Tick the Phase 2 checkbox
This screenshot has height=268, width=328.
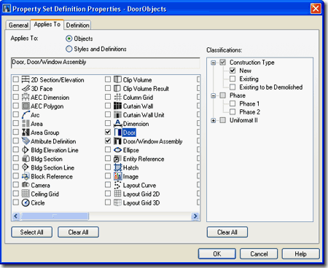click(233, 111)
